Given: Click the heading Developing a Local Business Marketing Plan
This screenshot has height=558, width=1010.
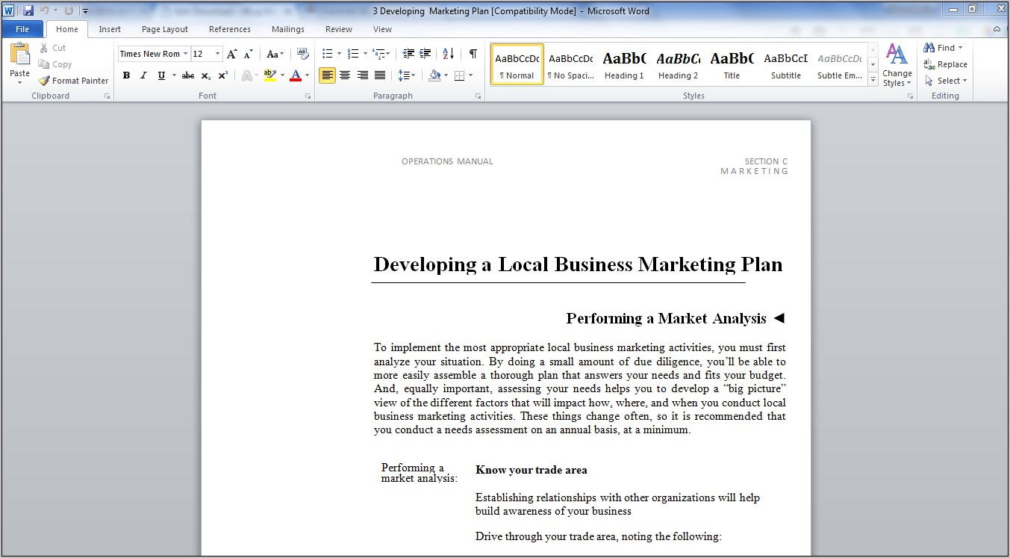Looking at the screenshot, I should (x=578, y=264).
